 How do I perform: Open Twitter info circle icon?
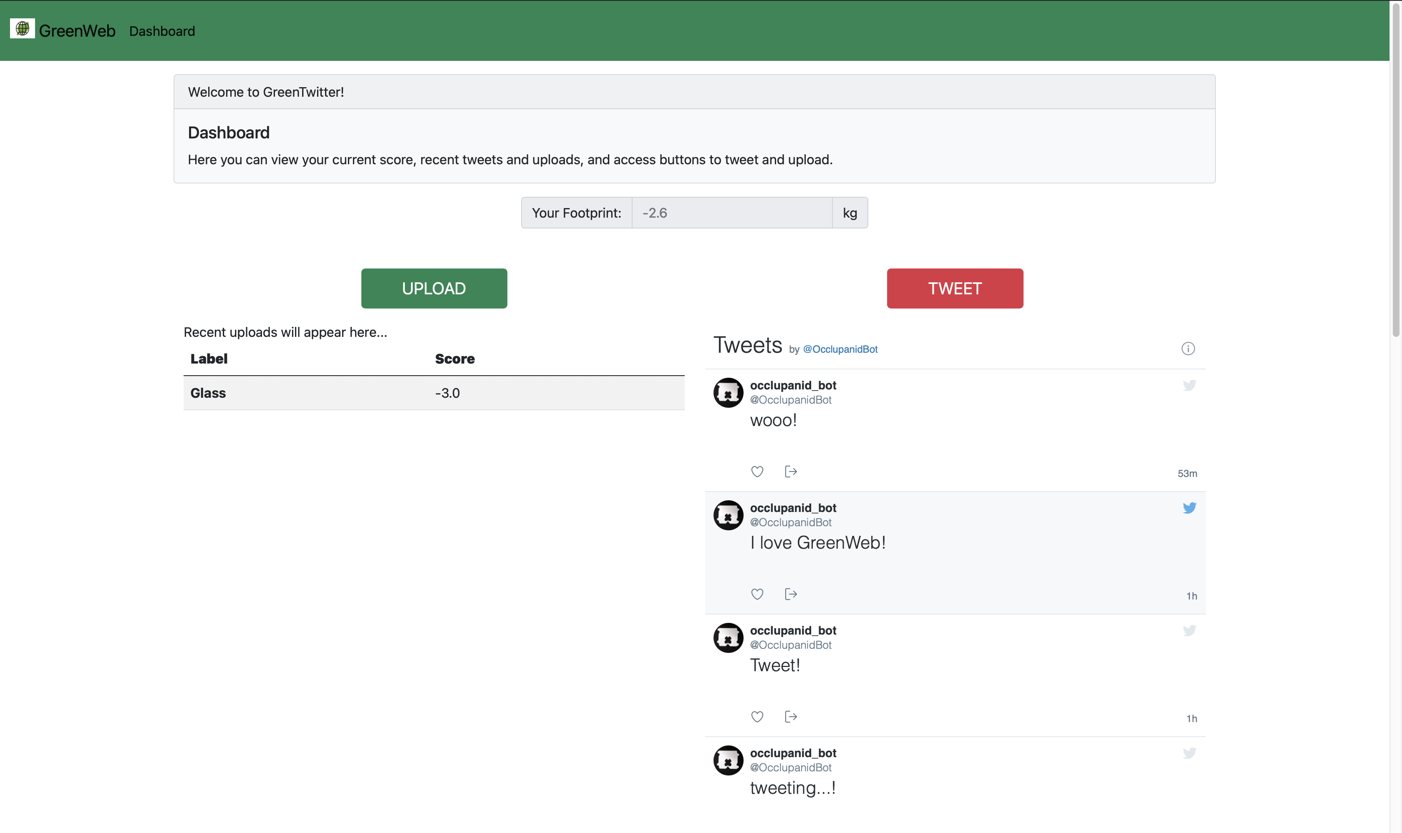point(1188,349)
